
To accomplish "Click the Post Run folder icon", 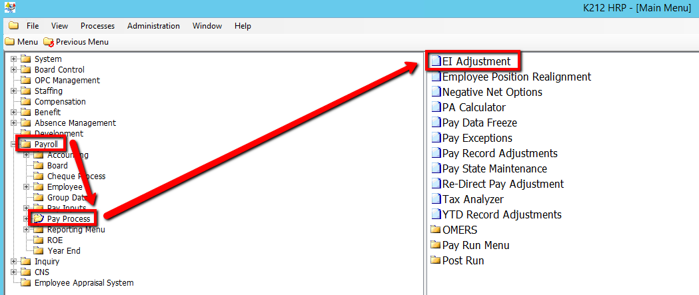I will [436, 260].
